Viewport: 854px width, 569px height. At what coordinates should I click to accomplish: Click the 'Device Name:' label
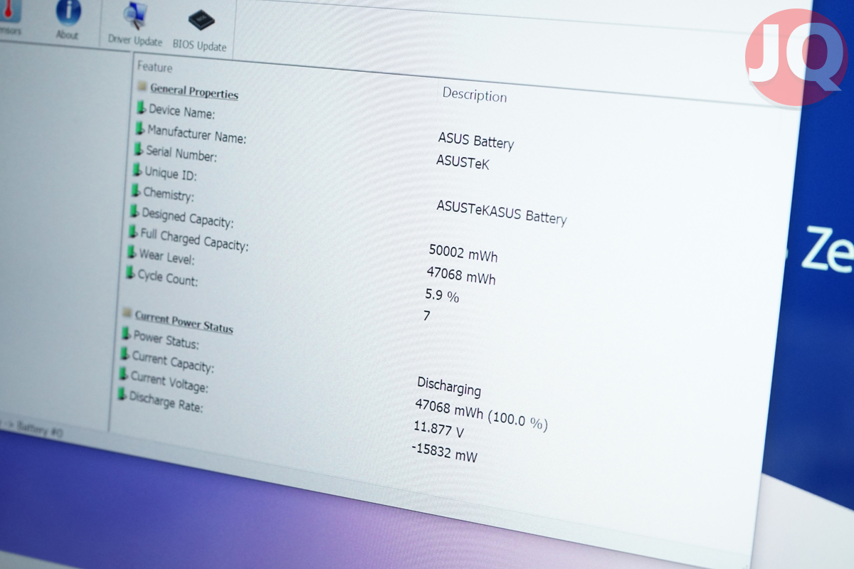(x=181, y=111)
